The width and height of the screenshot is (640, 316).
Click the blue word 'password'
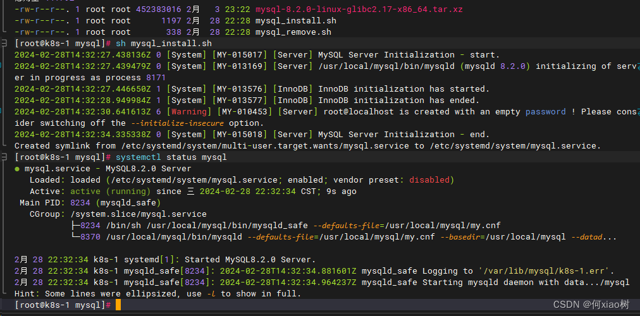click(x=545, y=112)
